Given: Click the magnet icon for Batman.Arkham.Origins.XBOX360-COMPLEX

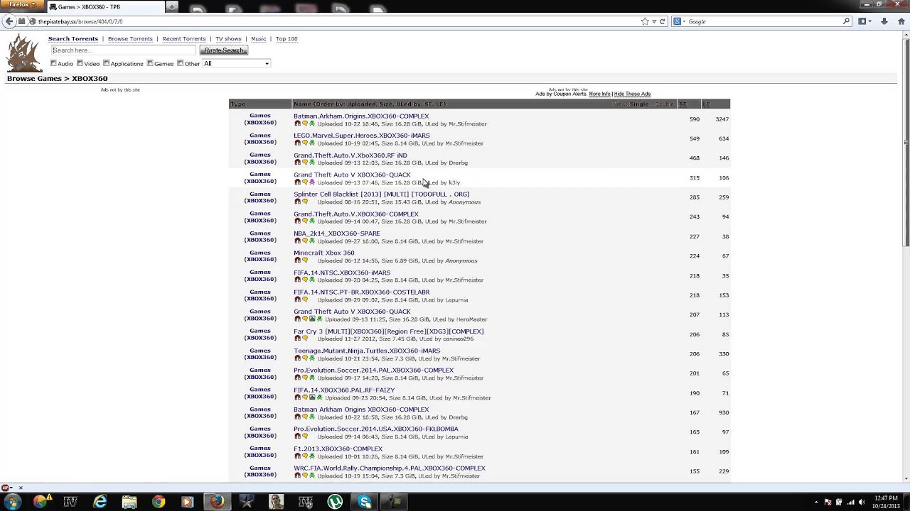Looking at the screenshot, I should (297, 123).
